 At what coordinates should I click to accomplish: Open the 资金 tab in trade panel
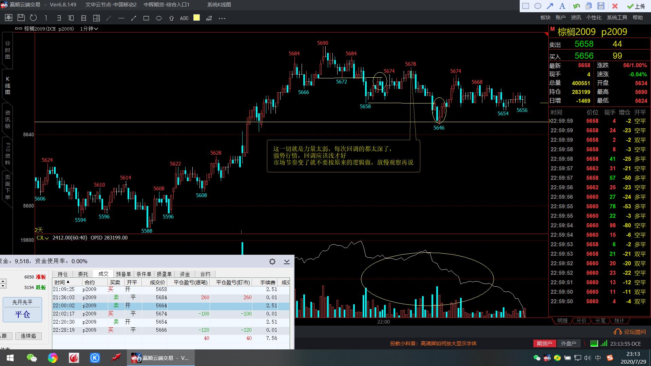click(185, 274)
